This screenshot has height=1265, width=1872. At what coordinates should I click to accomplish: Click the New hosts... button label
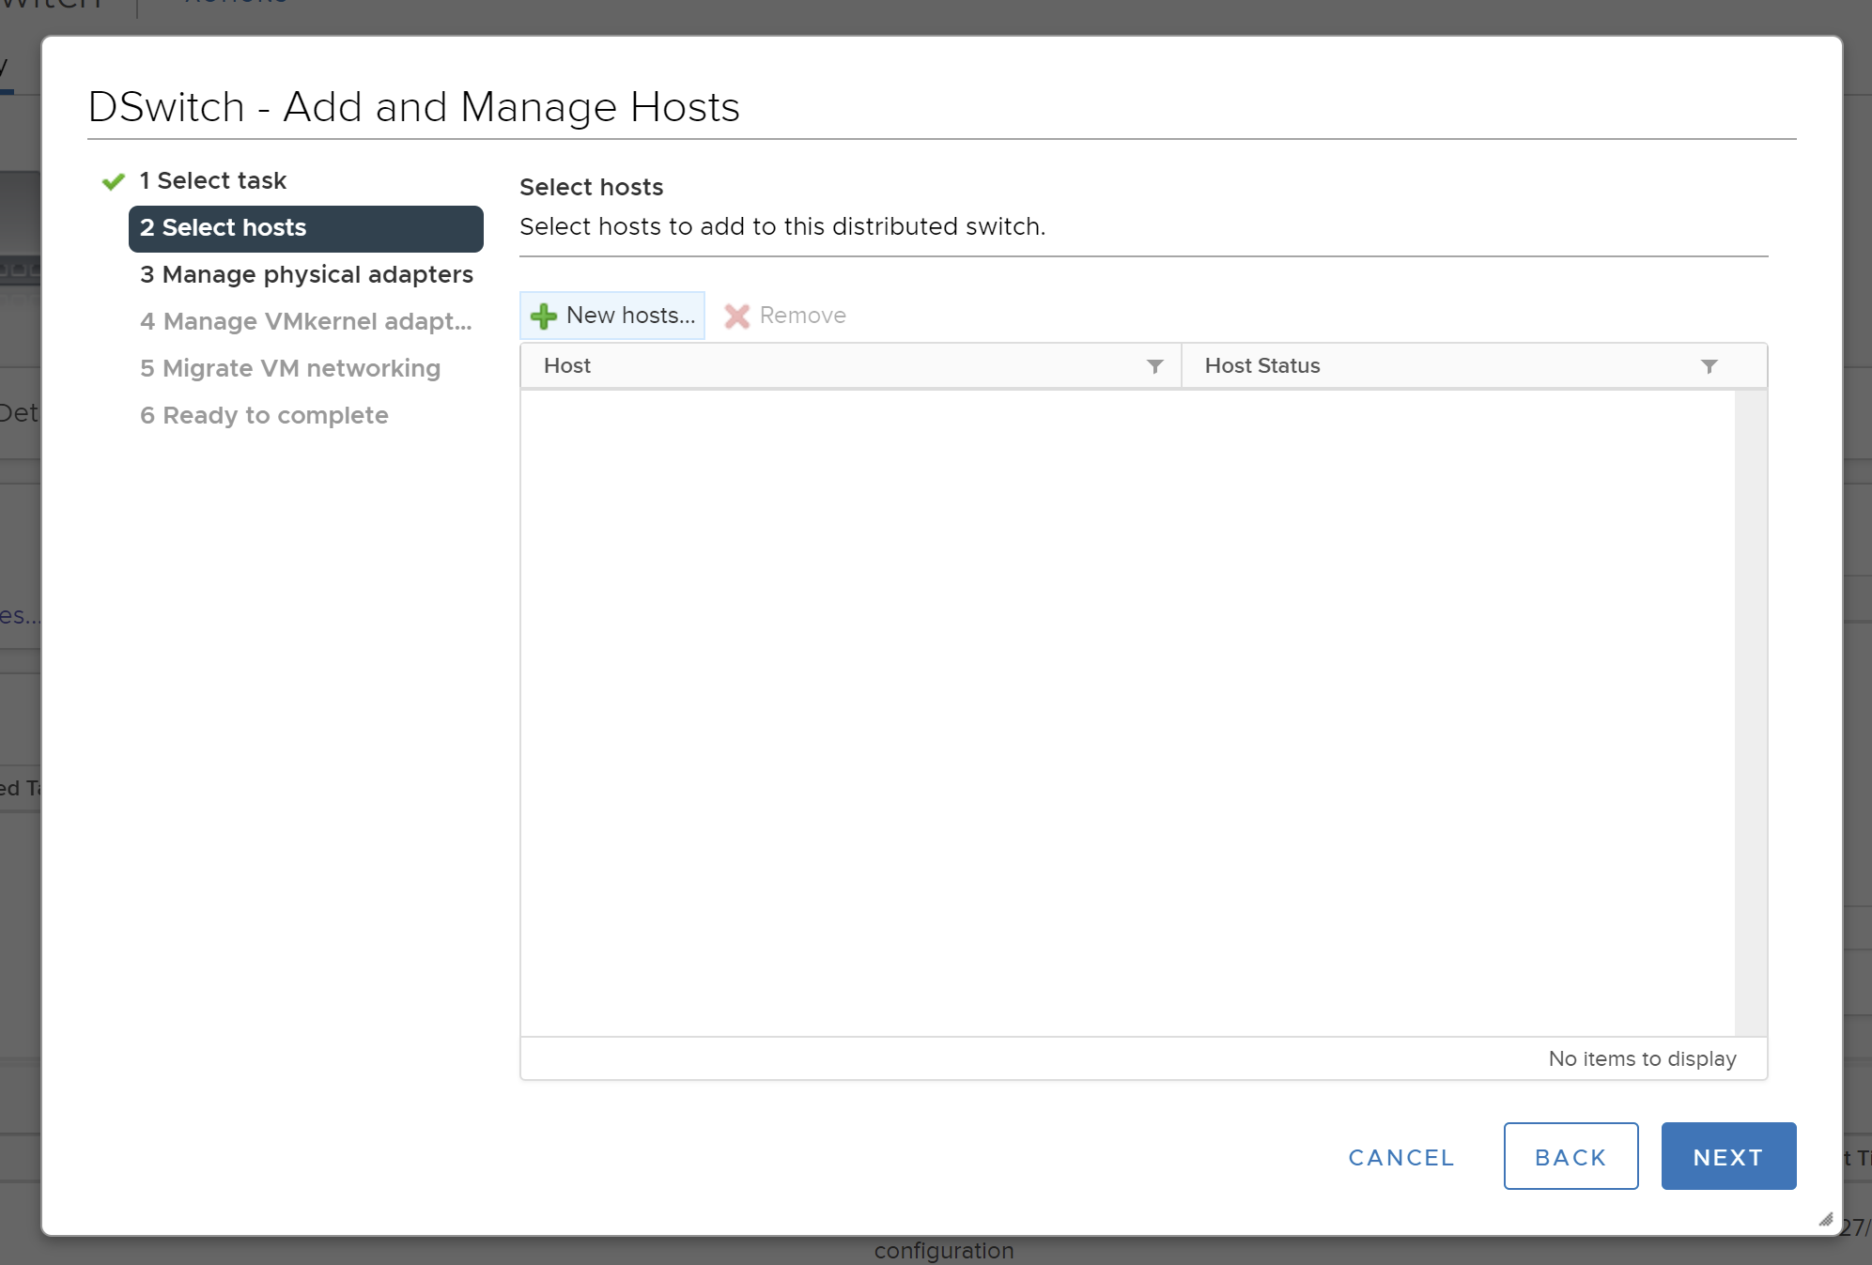[630, 316]
